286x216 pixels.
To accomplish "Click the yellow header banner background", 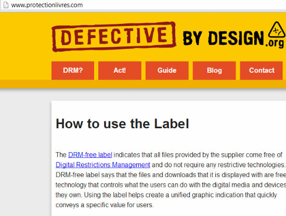I will pyautogui.click(x=25, y=46).
